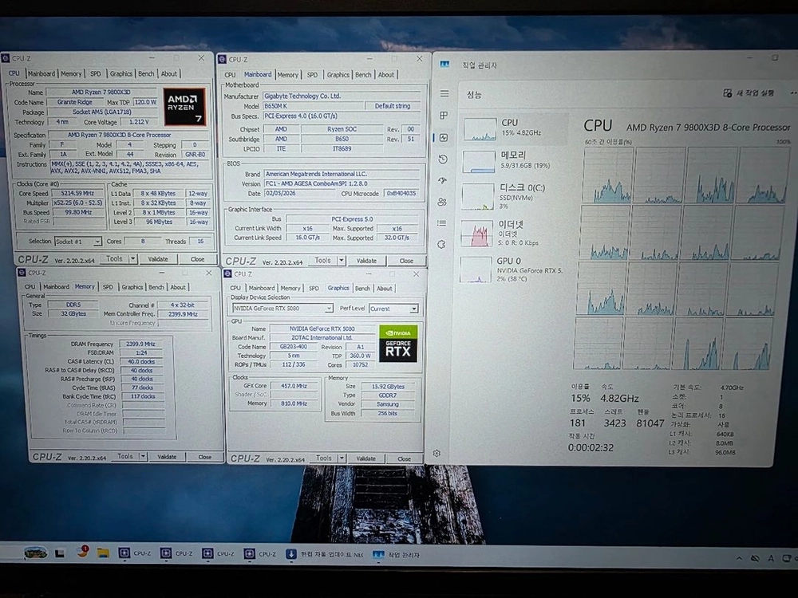Click Tools button in CPU tab window
Image resolution: width=798 pixels, height=598 pixels.
[114, 259]
